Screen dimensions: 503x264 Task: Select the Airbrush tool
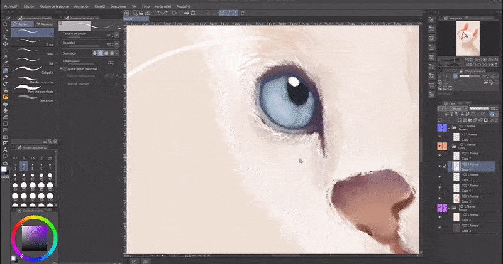tap(5, 90)
